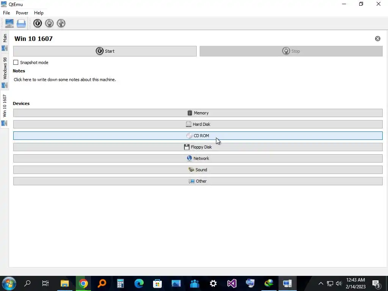Open the Help menu
Viewport: 388px width, 291px height.
(x=39, y=13)
